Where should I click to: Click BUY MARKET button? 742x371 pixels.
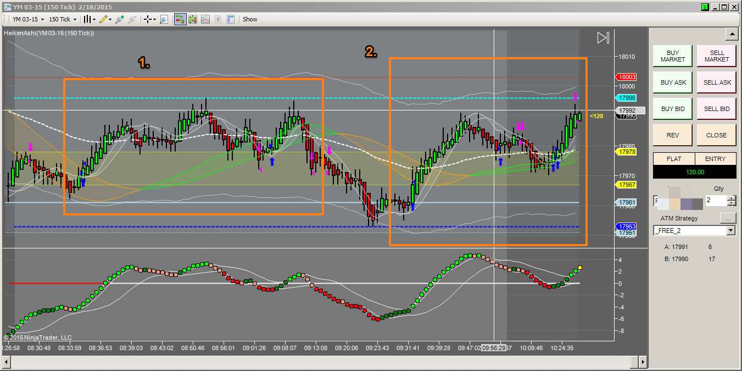(673, 56)
